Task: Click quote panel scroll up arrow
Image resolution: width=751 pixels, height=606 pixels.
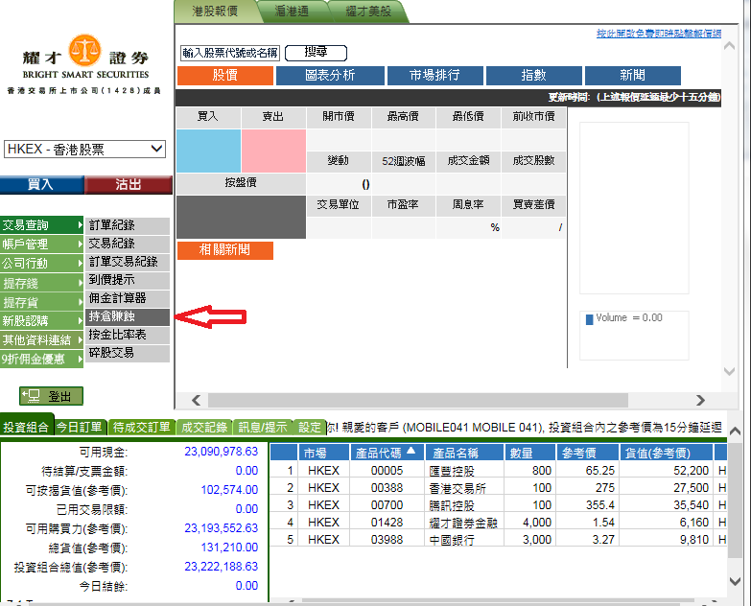Action: click(x=729, y=46)
